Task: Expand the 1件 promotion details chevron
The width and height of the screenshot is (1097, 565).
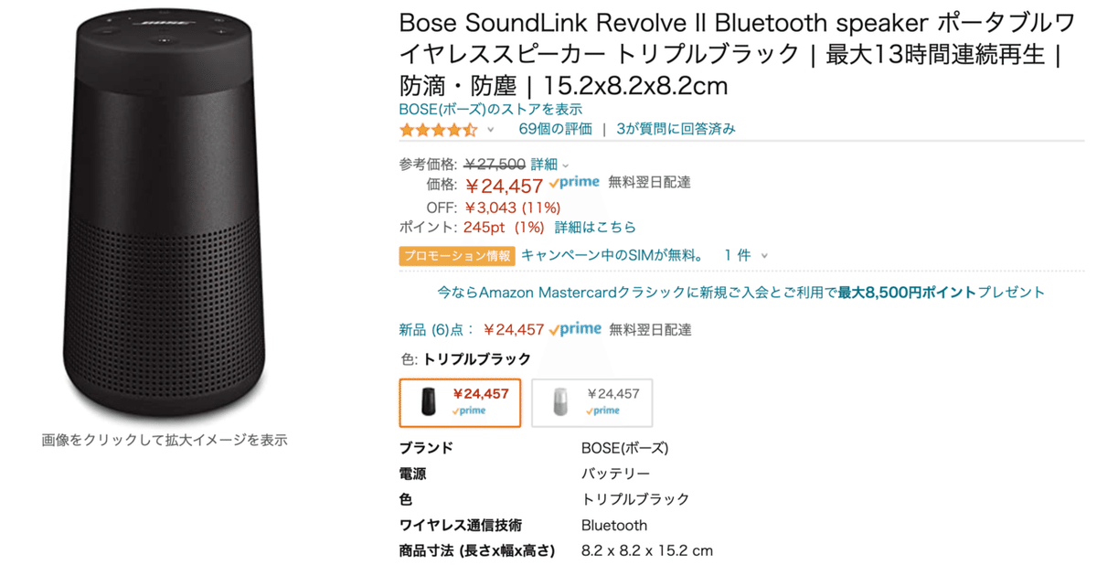Action: pos(763,255)
